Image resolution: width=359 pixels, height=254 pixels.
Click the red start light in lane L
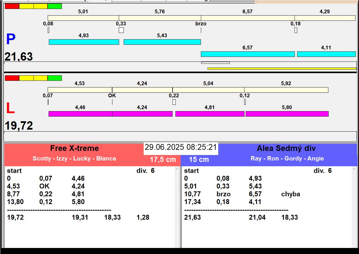coord(12,78)
